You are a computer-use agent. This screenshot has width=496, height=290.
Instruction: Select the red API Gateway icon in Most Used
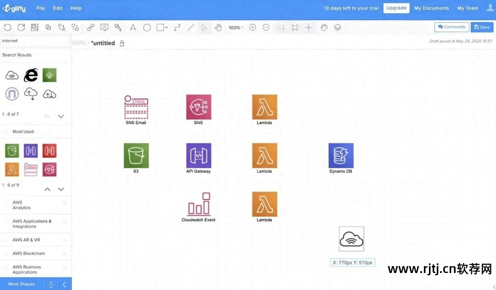pos(49,151)
